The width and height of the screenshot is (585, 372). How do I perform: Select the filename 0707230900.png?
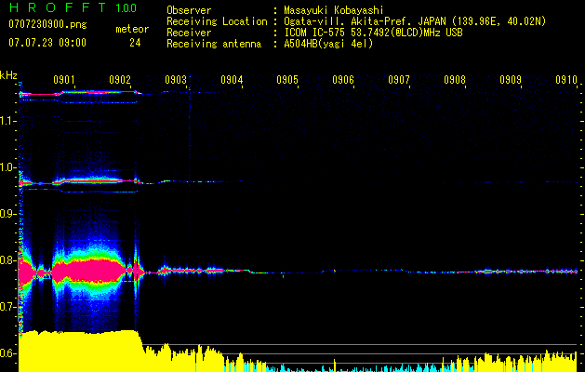click(47, 24)
